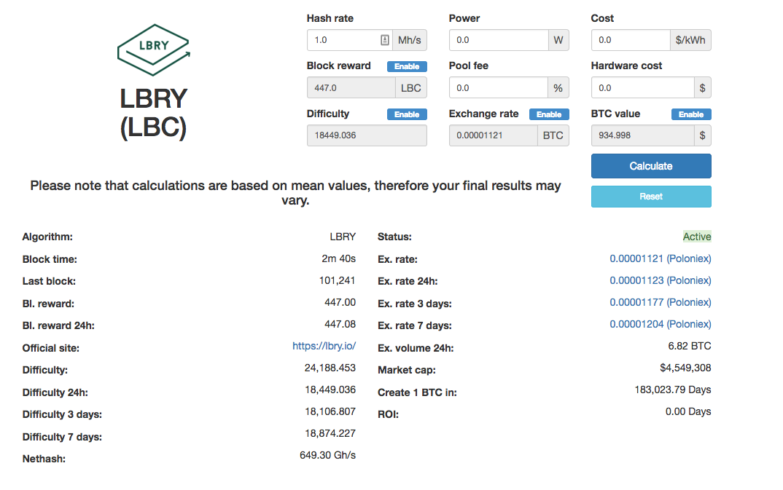Viewport: 783px width, 490px height.
Task: Focus the Exchange rate input field
Action: pyautogui.click(x=493, y=135)
